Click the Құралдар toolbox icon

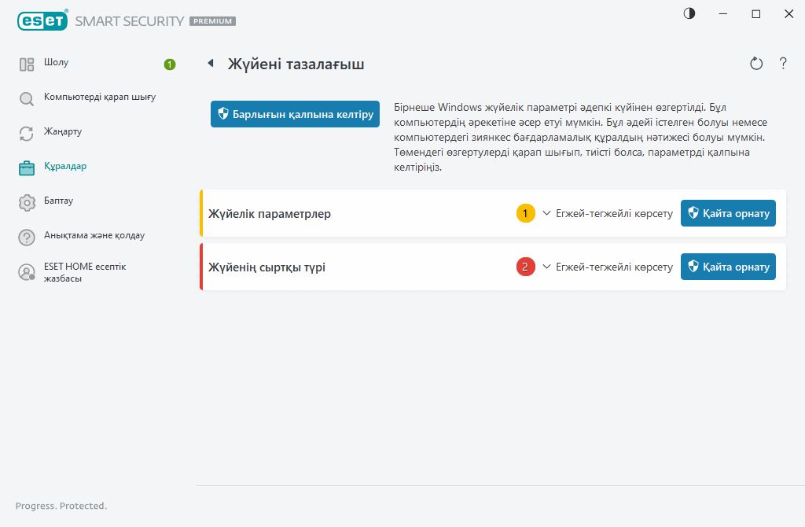[x=27, y=168]
